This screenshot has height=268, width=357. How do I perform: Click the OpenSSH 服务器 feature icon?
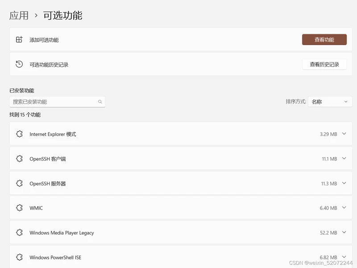pyautogui.click(x=19, y=183)
